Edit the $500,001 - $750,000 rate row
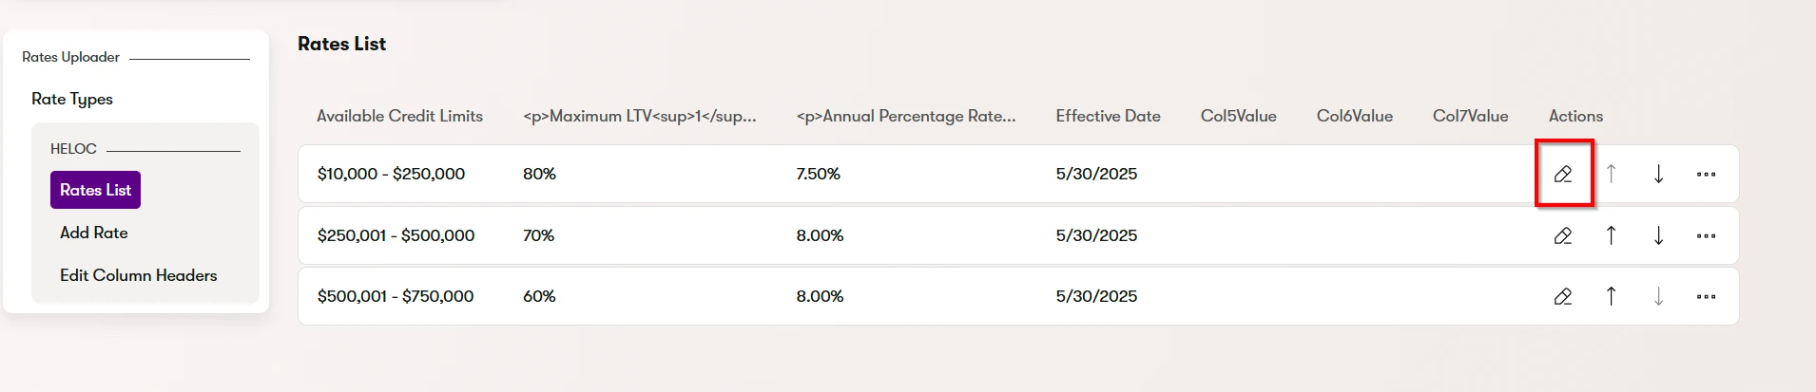 (x=1563, y=296)
